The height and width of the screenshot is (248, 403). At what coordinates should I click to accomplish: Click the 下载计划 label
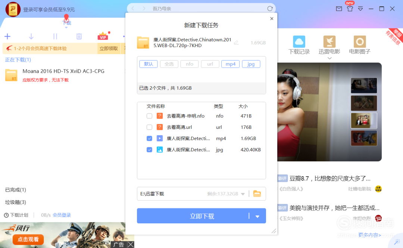pyautogui.click(x=19, y=215)
